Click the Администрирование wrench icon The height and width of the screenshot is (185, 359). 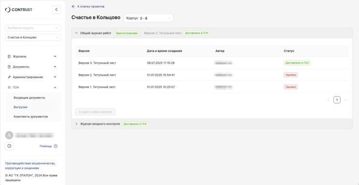(9, 77)
